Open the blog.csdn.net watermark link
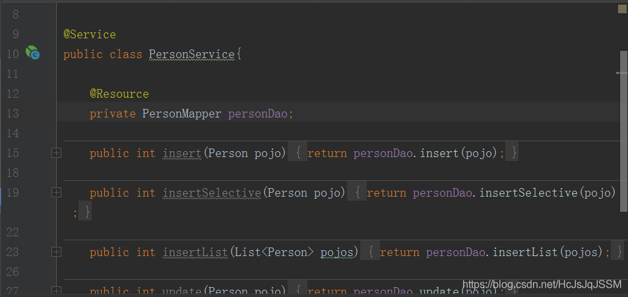 (542, 284)
